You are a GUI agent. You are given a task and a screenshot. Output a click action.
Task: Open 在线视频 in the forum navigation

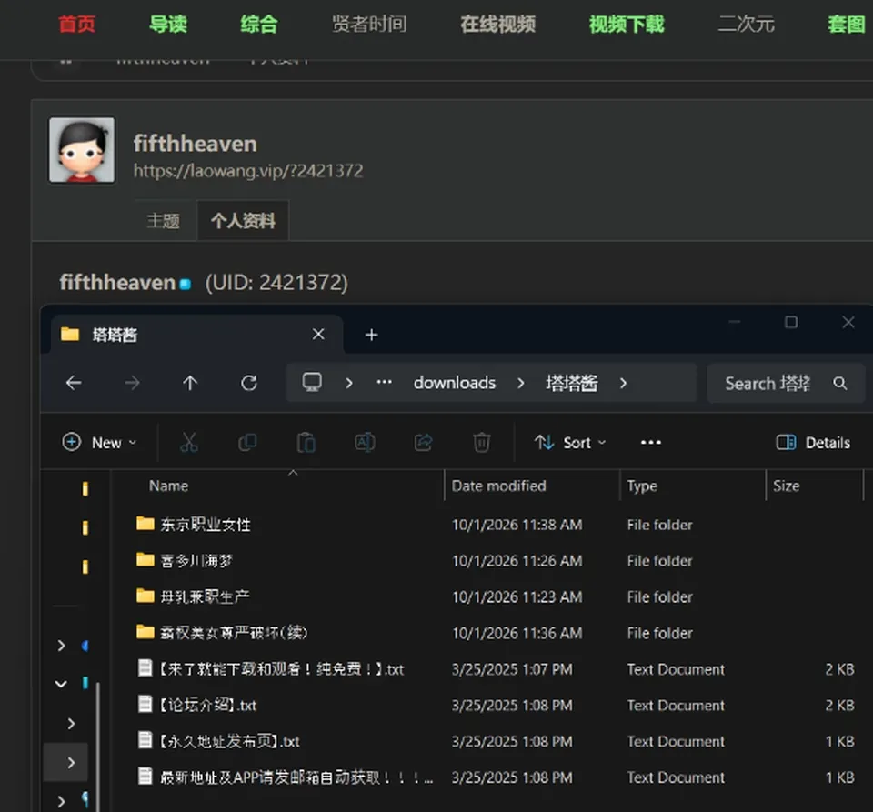(497, 25)
